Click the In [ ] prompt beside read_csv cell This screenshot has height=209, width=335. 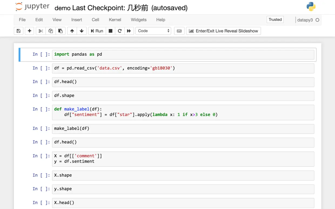(x=41, y=68)
